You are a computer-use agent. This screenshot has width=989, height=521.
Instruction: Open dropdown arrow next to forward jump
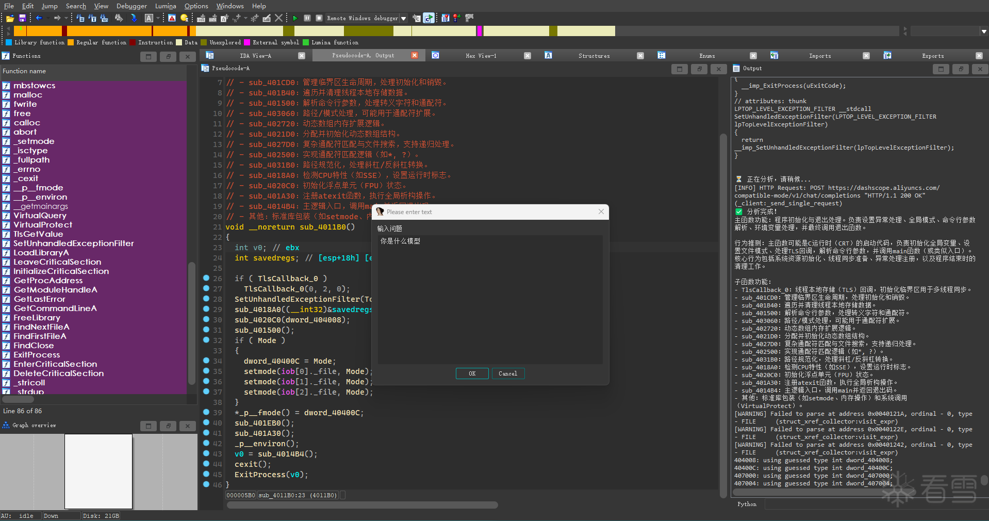pos(66,18)
